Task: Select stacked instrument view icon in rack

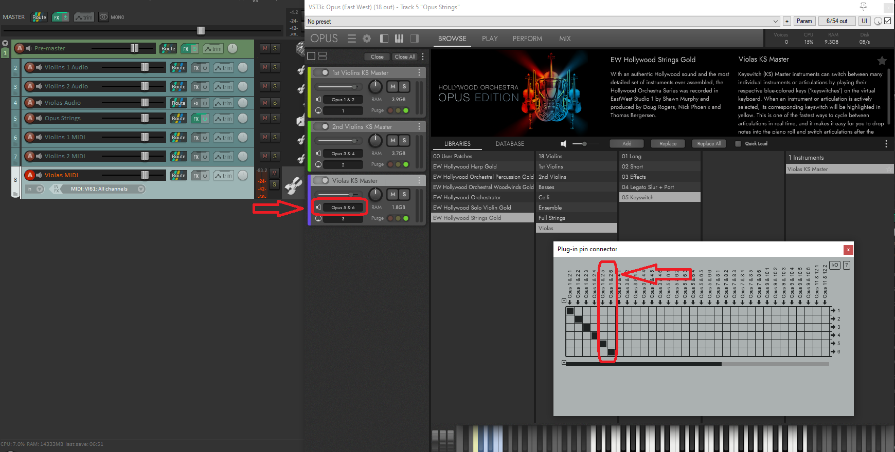Action: [x=323, y=56]
